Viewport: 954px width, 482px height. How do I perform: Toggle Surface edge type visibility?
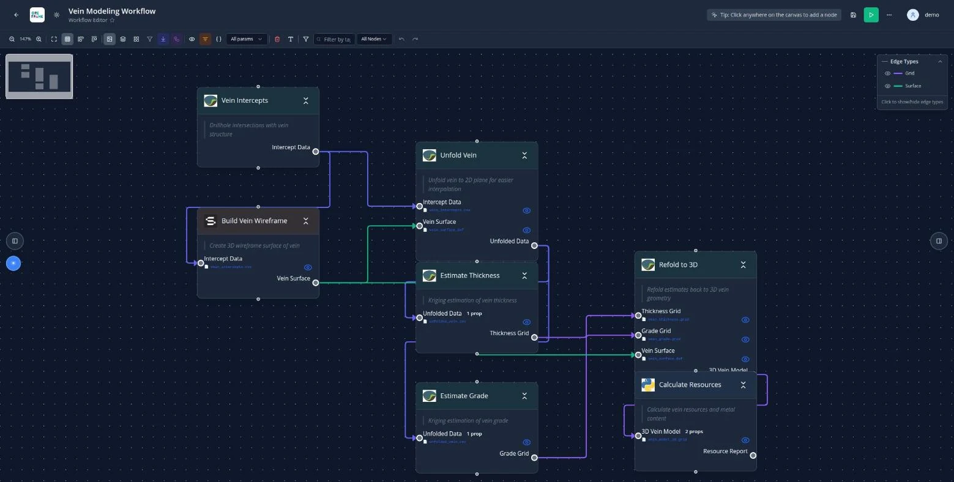(x=888, y=86)
